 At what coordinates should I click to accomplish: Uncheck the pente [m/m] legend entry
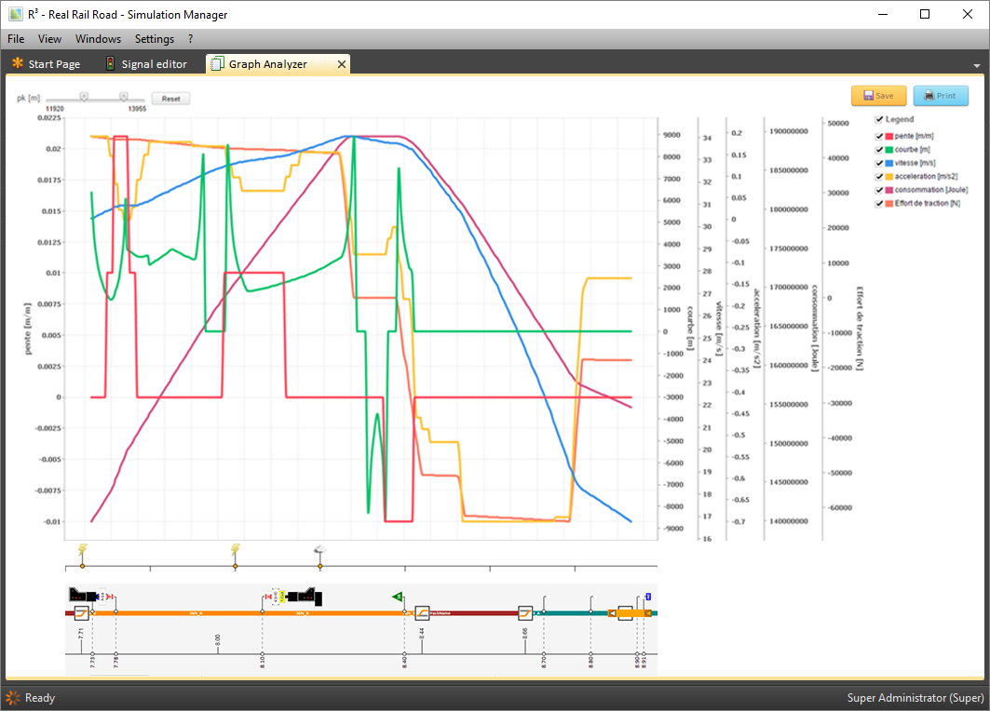pos(878,136)
